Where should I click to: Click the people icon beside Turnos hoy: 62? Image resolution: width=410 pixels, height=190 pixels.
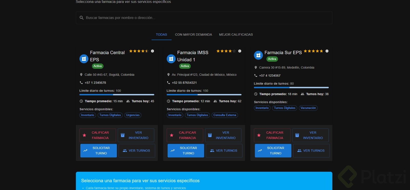point(215,101)
